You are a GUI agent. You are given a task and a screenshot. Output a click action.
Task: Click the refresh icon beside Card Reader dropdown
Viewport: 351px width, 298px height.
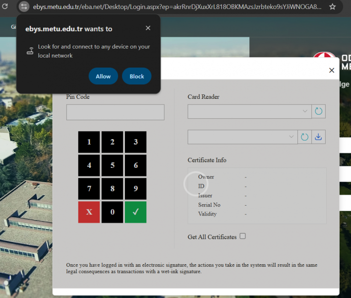tap(318, 111)
